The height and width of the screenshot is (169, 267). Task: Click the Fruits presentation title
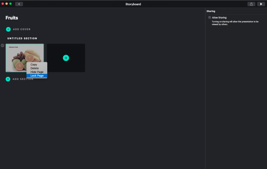coord(12,18)
